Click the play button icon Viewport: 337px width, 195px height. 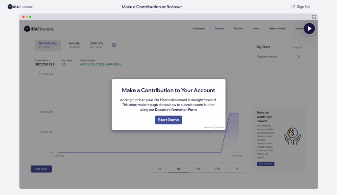309,29
